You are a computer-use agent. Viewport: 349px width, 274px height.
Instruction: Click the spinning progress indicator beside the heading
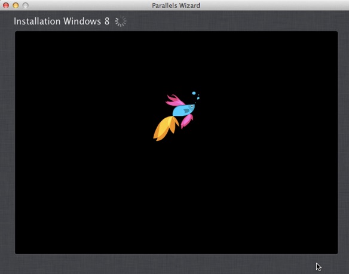click(x=121, y=21)
